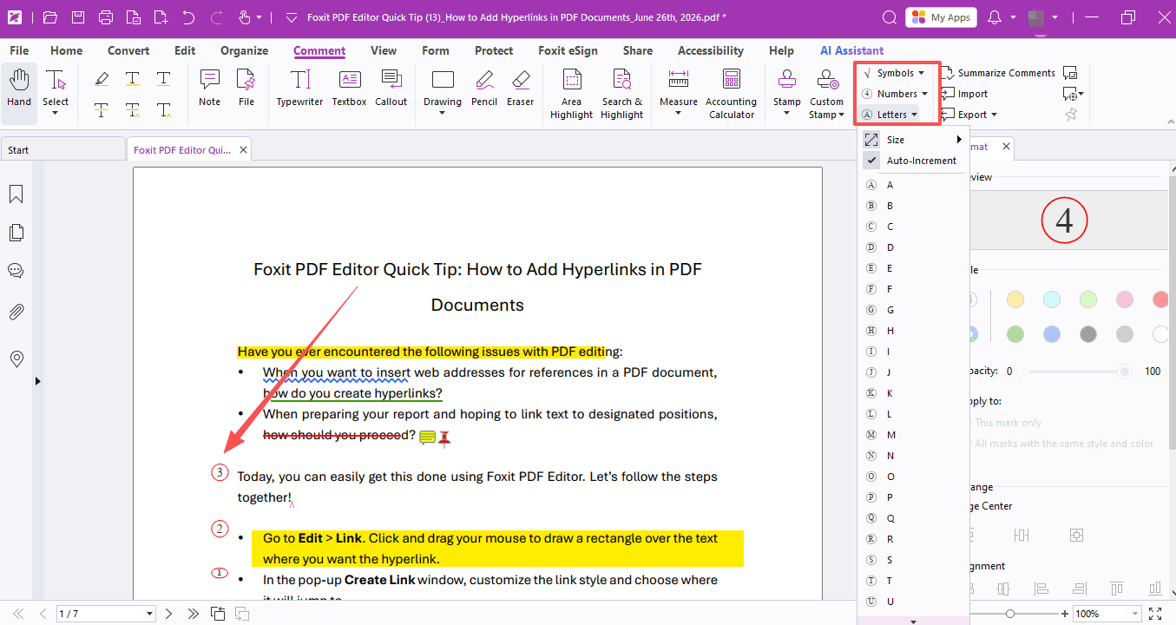Choose letter M from the Letters menu
Image resolution: width=1176 pixels, height=625 pixels.
pyautogui.click(x=912, y=435)
